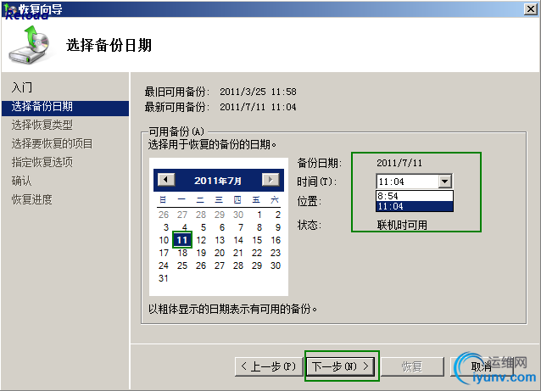Select July 2 in the calendar
This screenshot has width=541, height=391.
pos(278,215)
